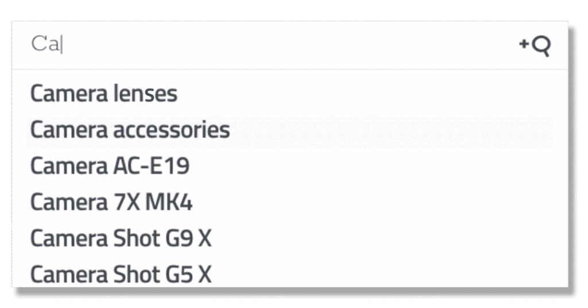The width and height of the screenshot is (588, 308).
Task: Click "AC-E19" in the third suggestion
Action: [x=149, y=167]
